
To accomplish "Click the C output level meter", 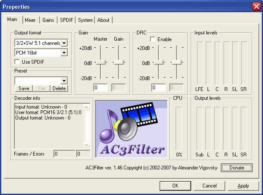I will click(217, 129).
